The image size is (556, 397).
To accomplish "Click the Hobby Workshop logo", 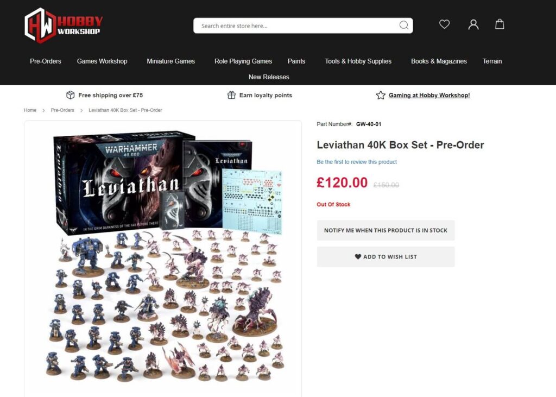I will [64, 26].
